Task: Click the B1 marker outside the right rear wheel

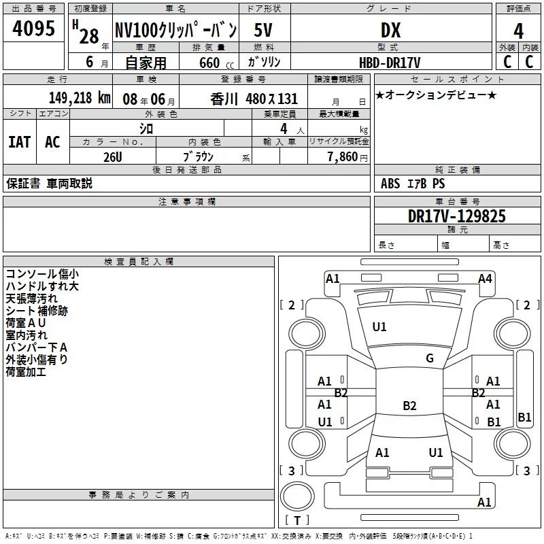Action: click(524, 418)
